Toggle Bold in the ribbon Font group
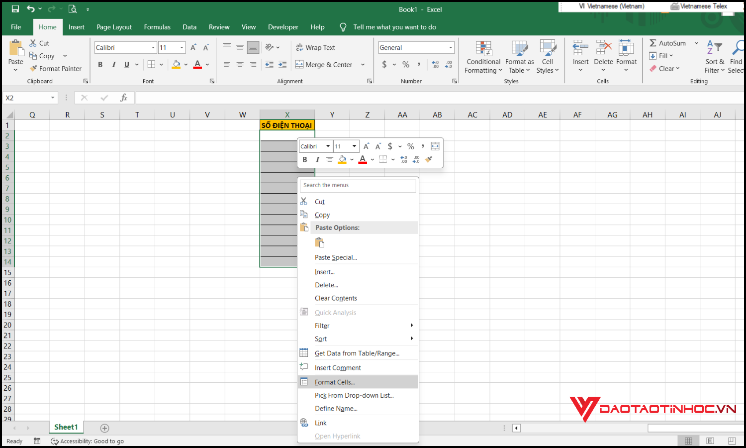 coord(100,65)
